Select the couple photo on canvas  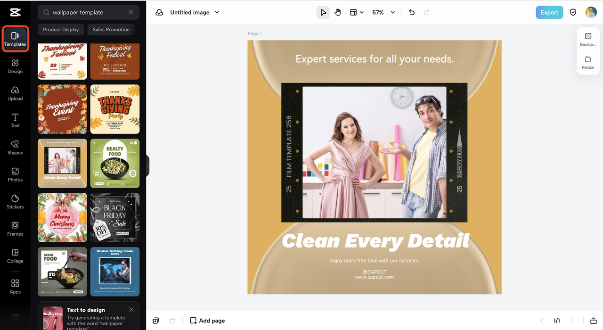[374, 152]
